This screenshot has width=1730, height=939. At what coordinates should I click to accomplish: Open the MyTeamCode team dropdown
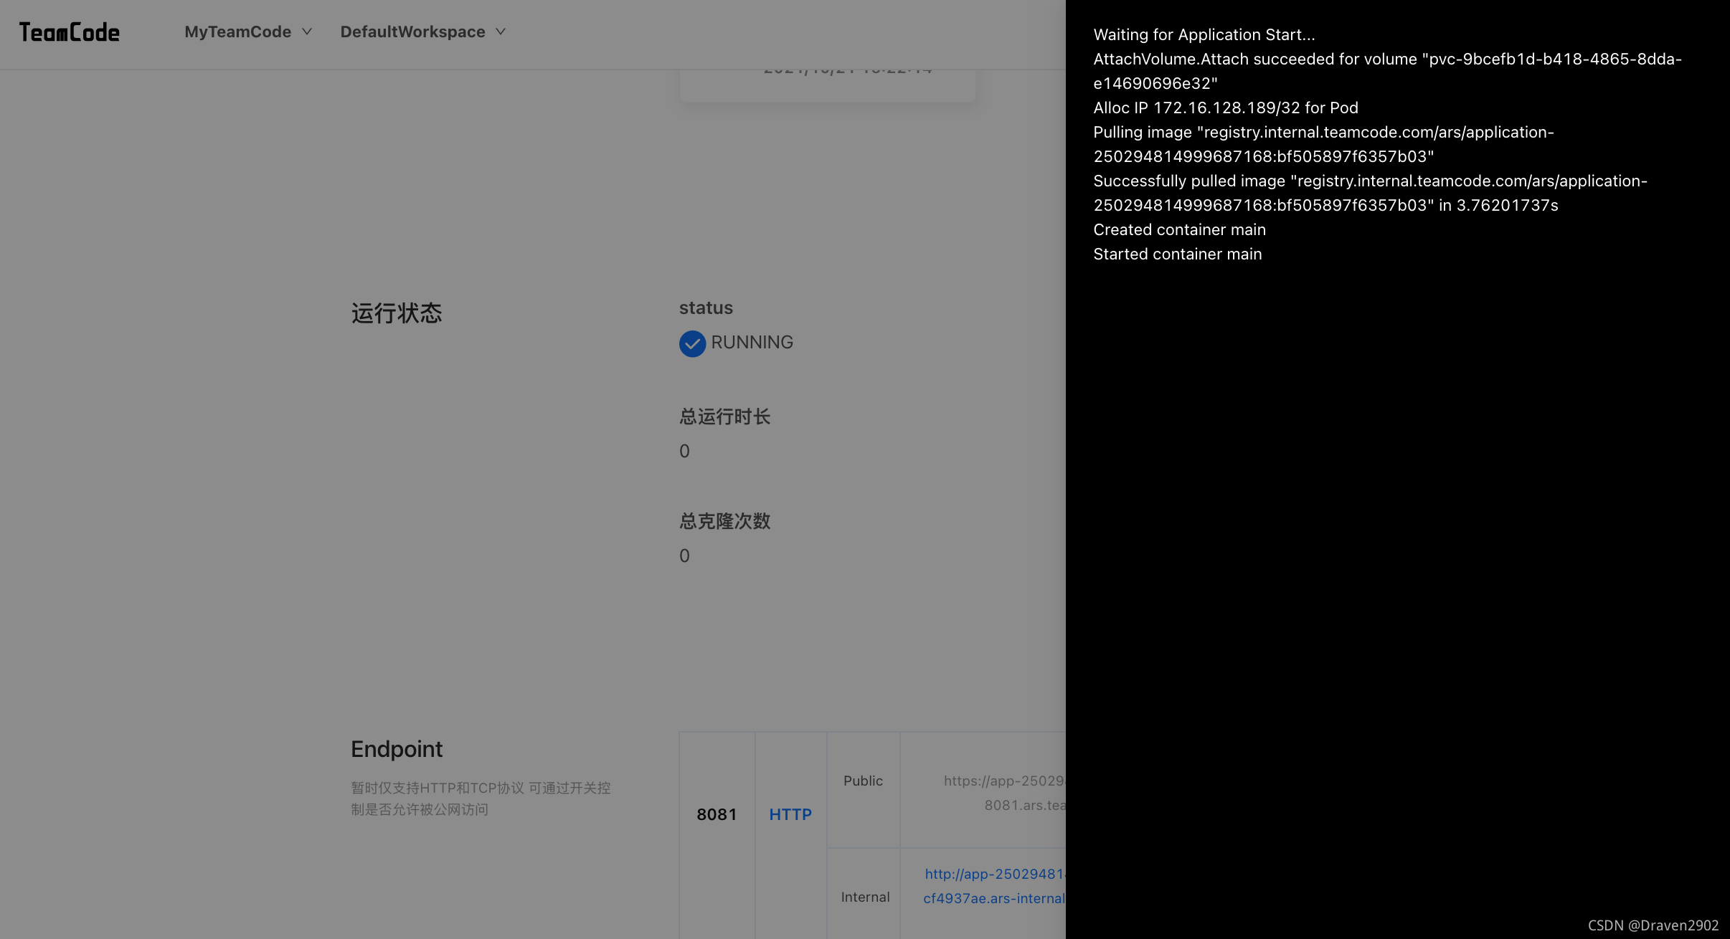[238, 32]
